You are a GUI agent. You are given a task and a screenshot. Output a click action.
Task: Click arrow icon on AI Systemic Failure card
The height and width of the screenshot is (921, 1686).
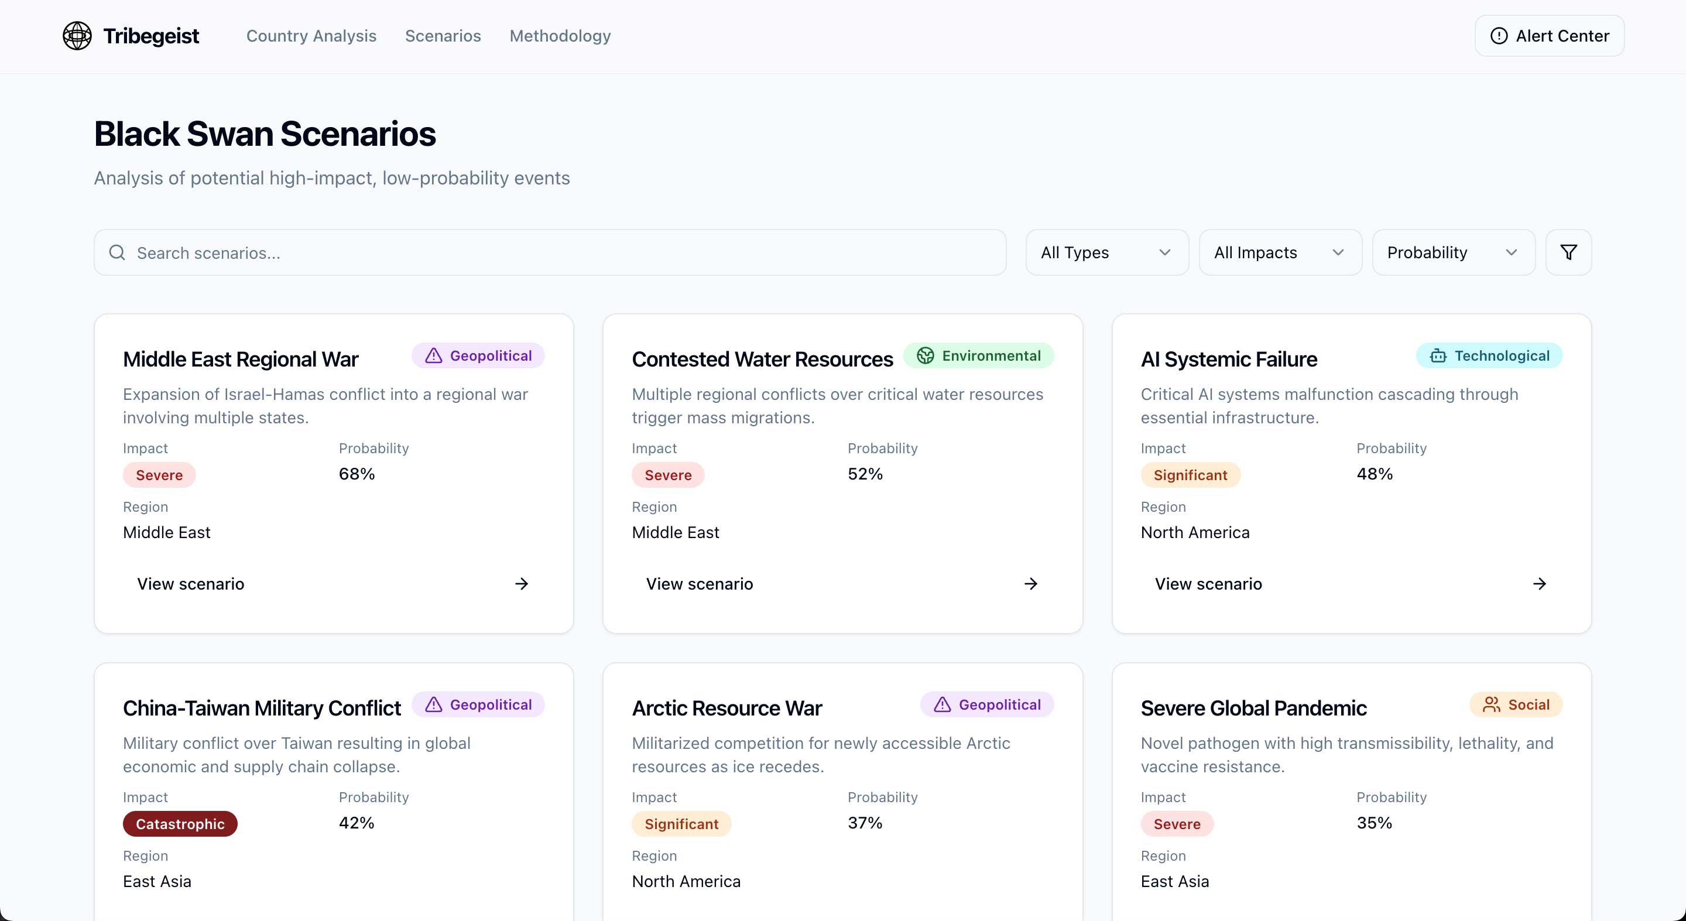[x=1540, y=584]
